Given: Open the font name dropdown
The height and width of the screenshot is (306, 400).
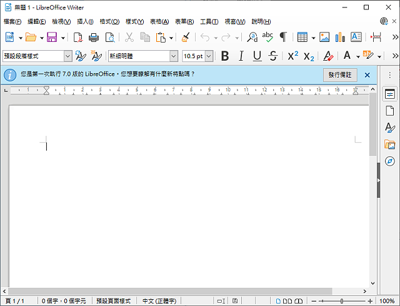Looking at the screenshot, I should 174,56.
